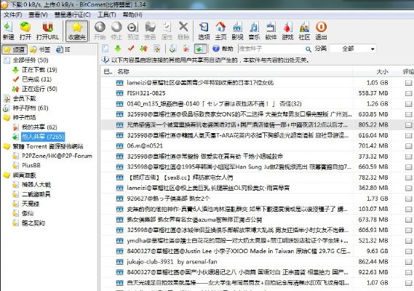The image size is (414, 291).
Task: Open the 文件(F) menu
Action: 12,15
